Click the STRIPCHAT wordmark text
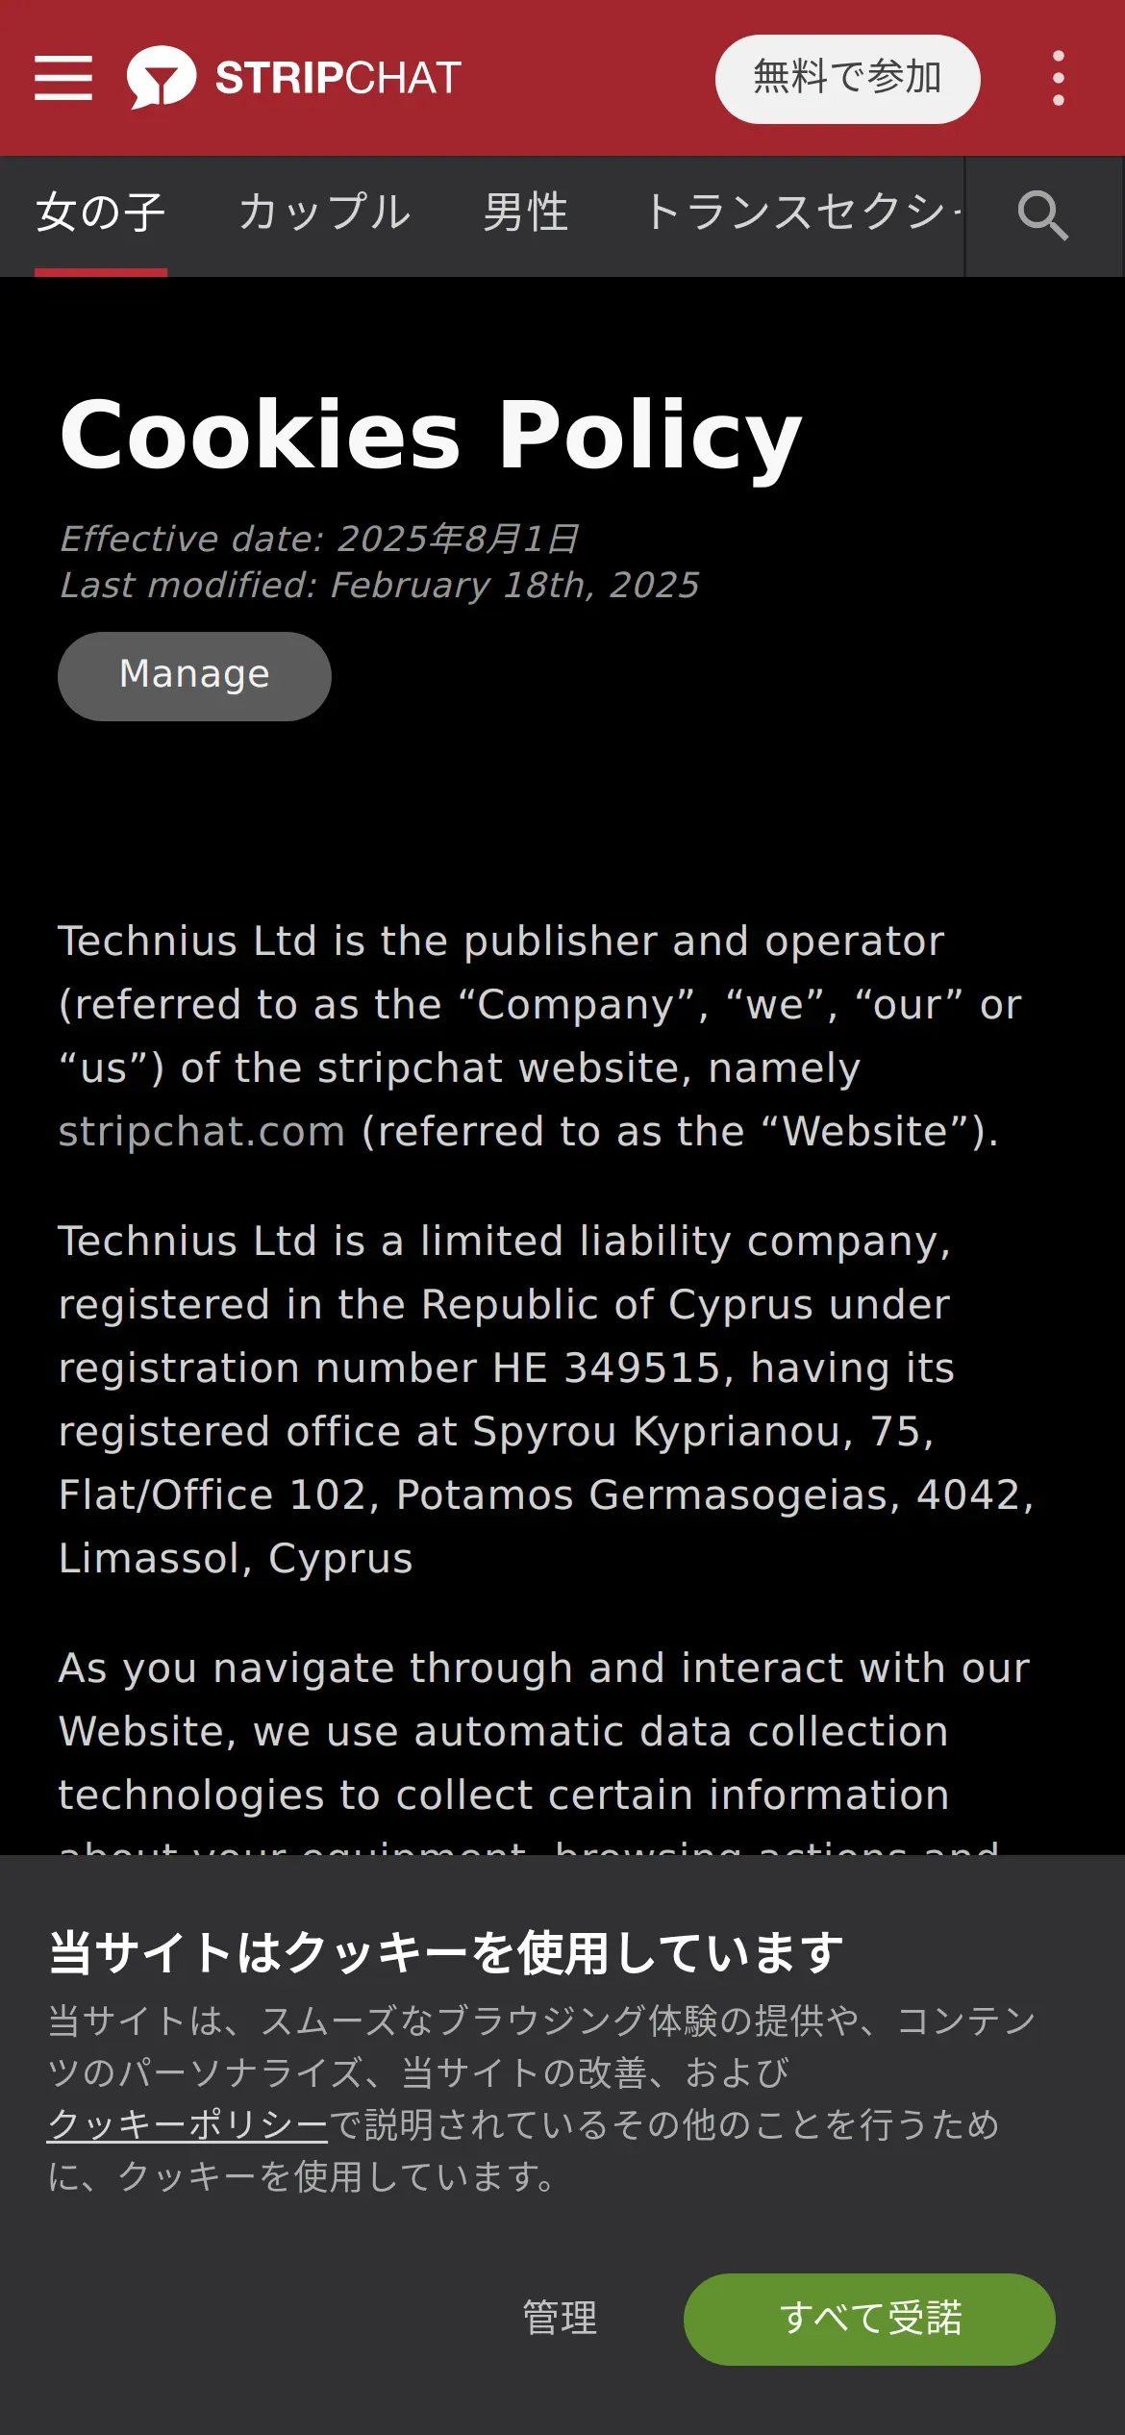 (x=338, y=78)
